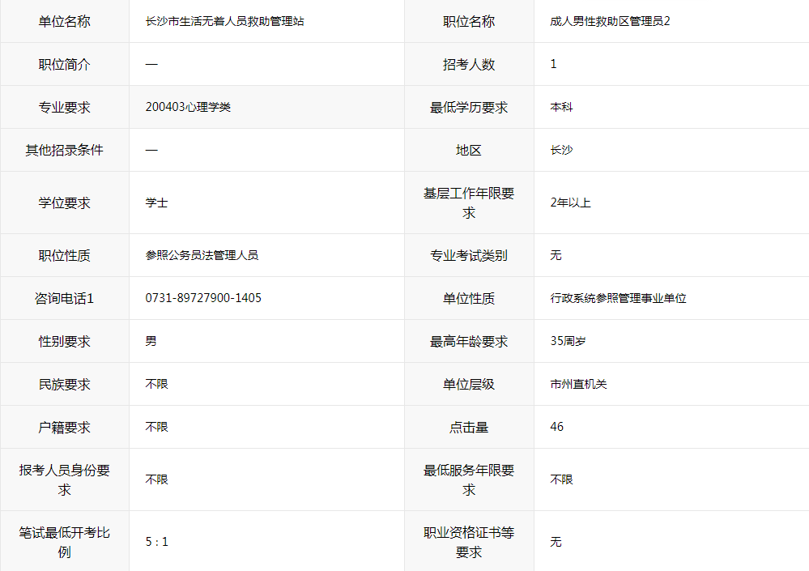This screenshot has width=809, height=571.
Task: Click the 其他招录条件 label
Action: click(65, 150)
